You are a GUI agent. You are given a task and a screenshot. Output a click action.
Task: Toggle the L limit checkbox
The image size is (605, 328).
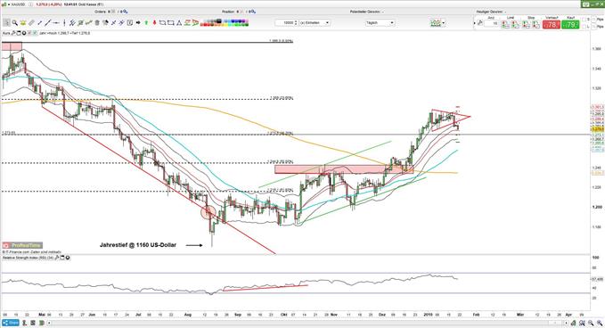tap(584, 27)
